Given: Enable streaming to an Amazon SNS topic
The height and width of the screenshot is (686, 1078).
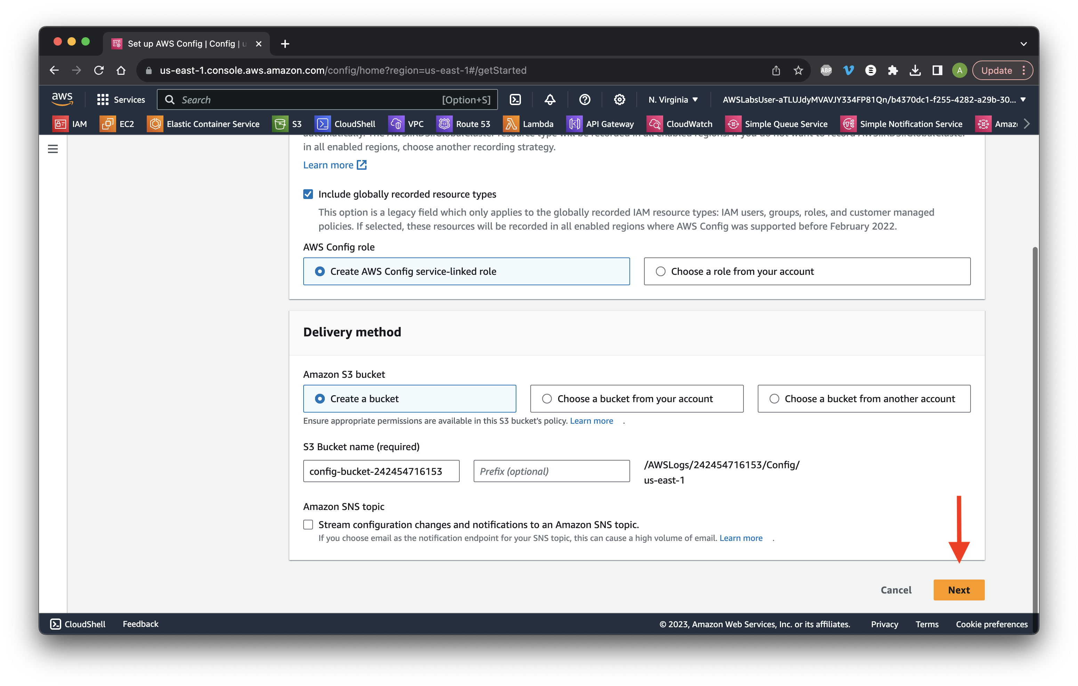Looking at the screenshot, I should tap(308, 524).
